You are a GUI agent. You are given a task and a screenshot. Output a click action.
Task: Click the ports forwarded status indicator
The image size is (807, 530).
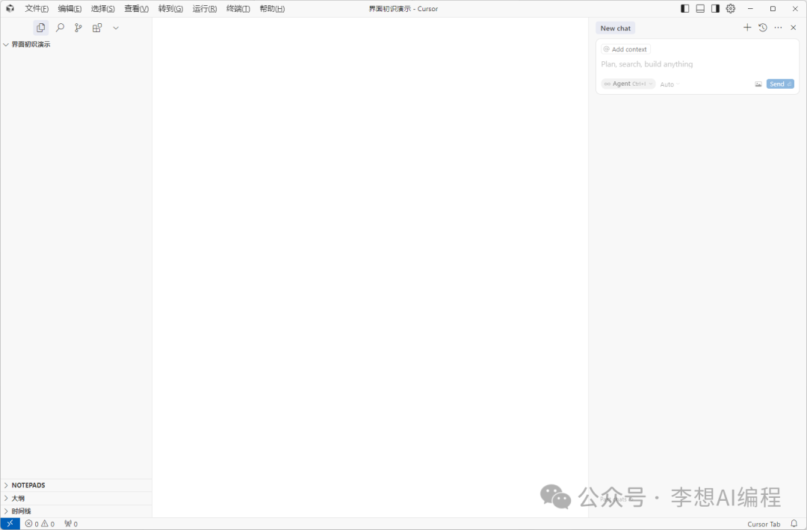click(x=71, y=524)
